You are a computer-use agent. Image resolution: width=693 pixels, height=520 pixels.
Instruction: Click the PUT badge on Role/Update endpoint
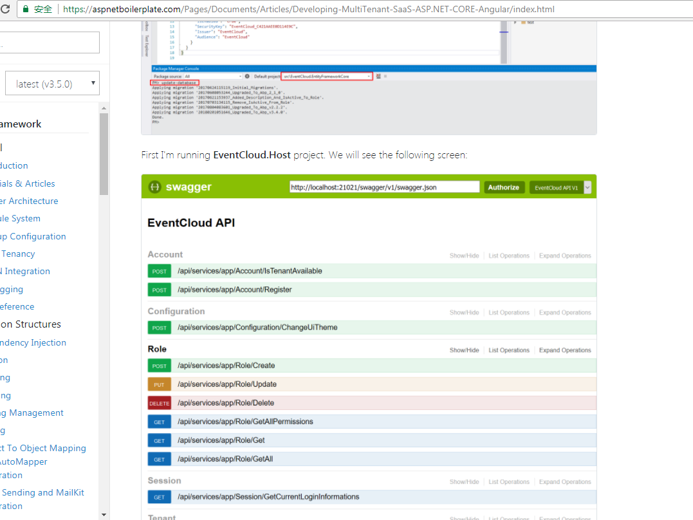point(159,384)
